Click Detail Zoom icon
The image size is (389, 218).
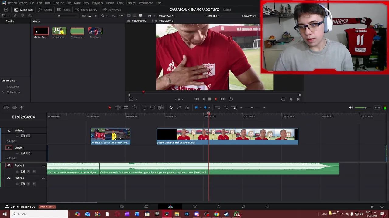(226, 107)
